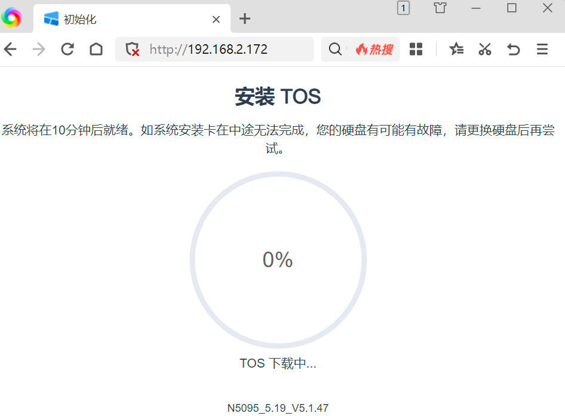Image resolution: width=565 pixels, height=416 pixels.
Task: Open the 热搜 hot search button
Action: pos(374,49)
